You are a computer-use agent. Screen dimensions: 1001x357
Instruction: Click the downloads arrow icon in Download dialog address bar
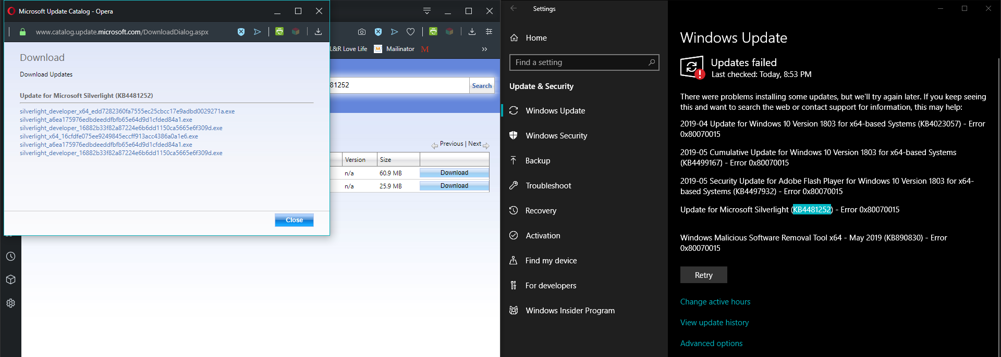[x=318, y=32]
